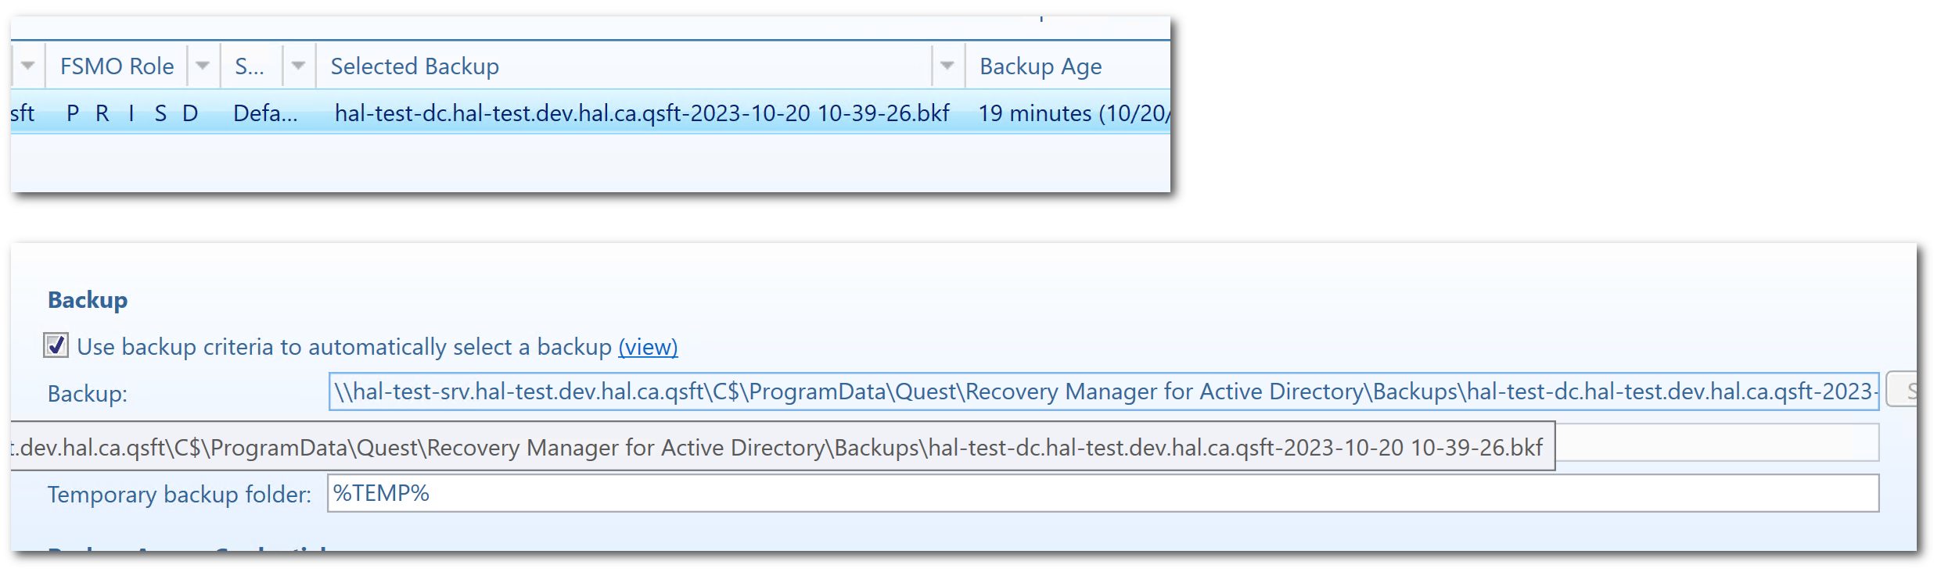Viewport: 1941px width, 572px height.
Task: Click the hal-test-dc bkf filename in the row
Action: click(x=642, y=113)
